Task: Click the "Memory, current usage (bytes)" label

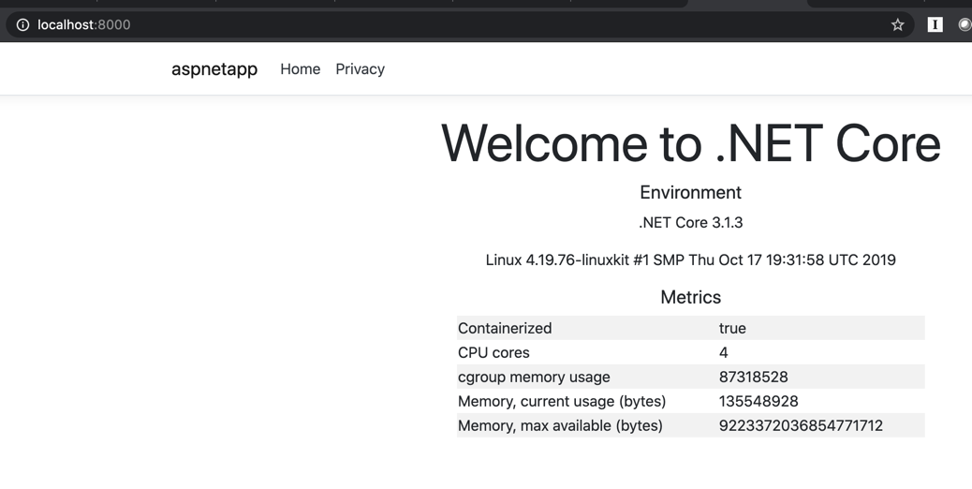Action: [562, 402]
